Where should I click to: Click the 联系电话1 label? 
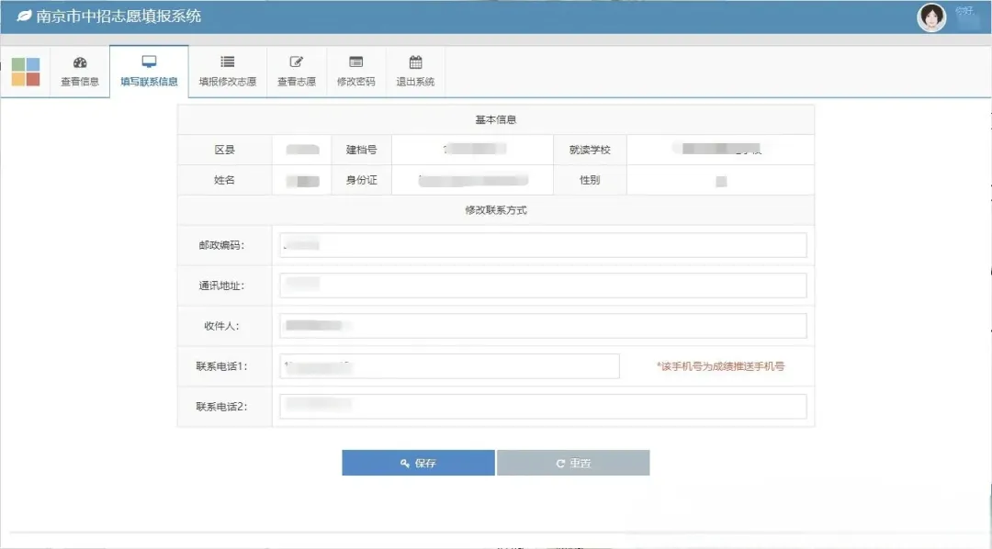(221, 367)
